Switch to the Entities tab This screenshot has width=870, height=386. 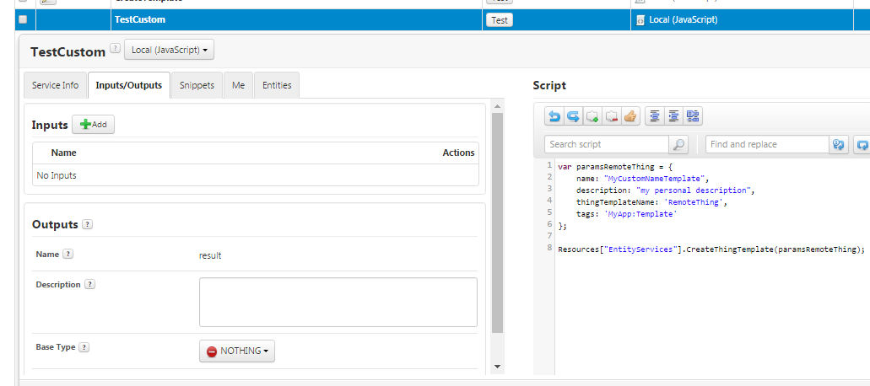coord(277,85)
